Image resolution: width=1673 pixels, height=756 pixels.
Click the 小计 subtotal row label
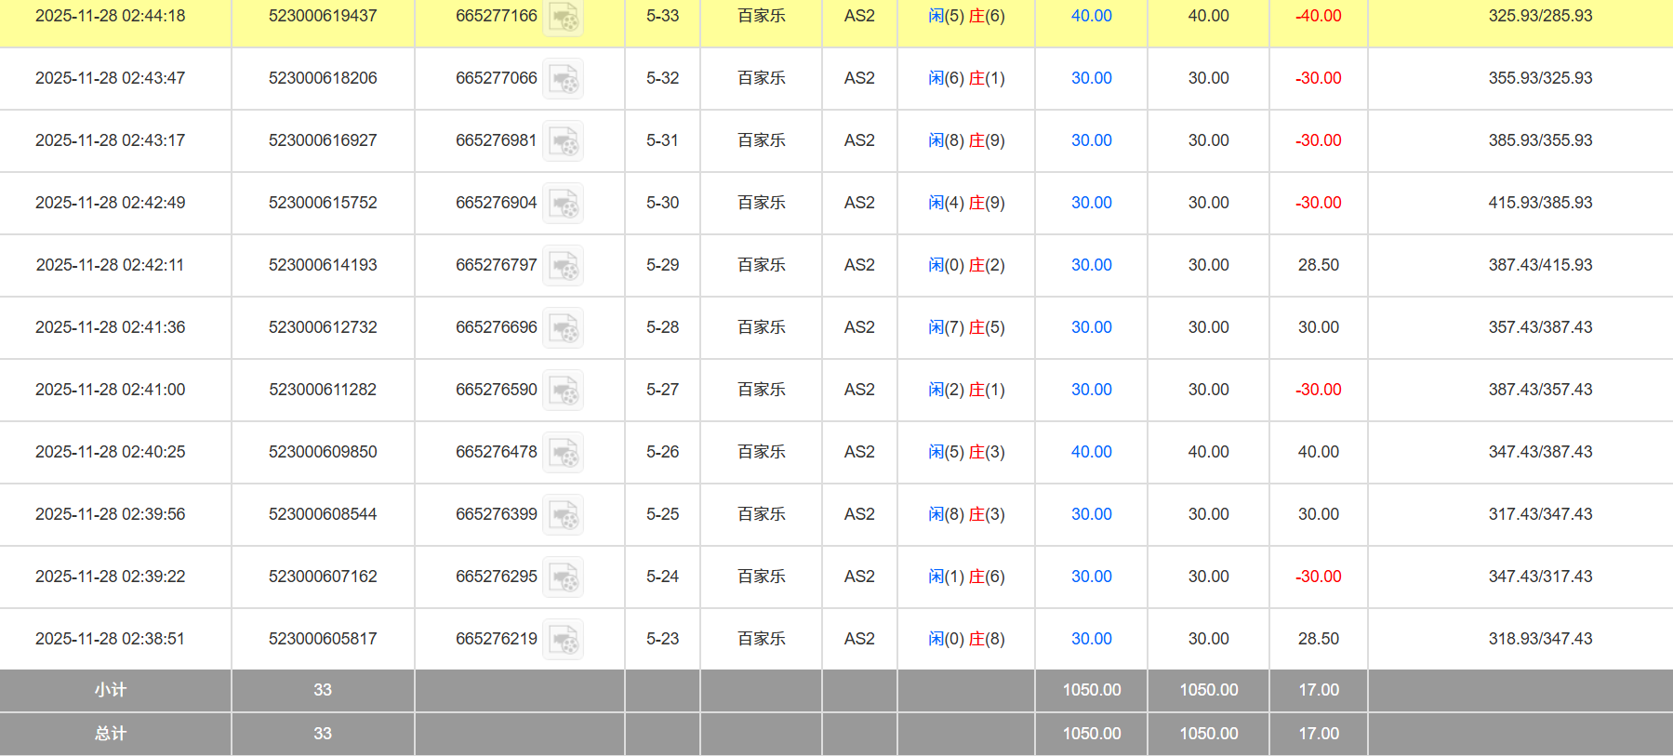click(x=110, y=690)
